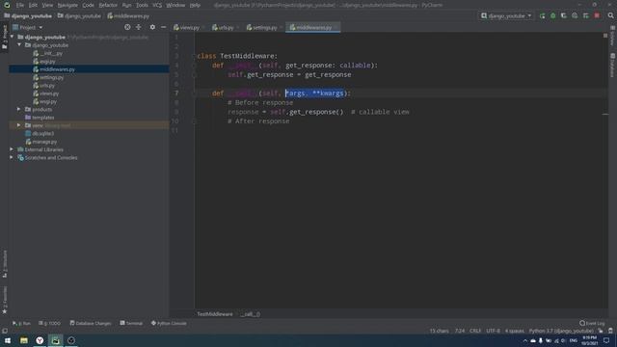Stop the running process with red square

[x=597, y=15]
